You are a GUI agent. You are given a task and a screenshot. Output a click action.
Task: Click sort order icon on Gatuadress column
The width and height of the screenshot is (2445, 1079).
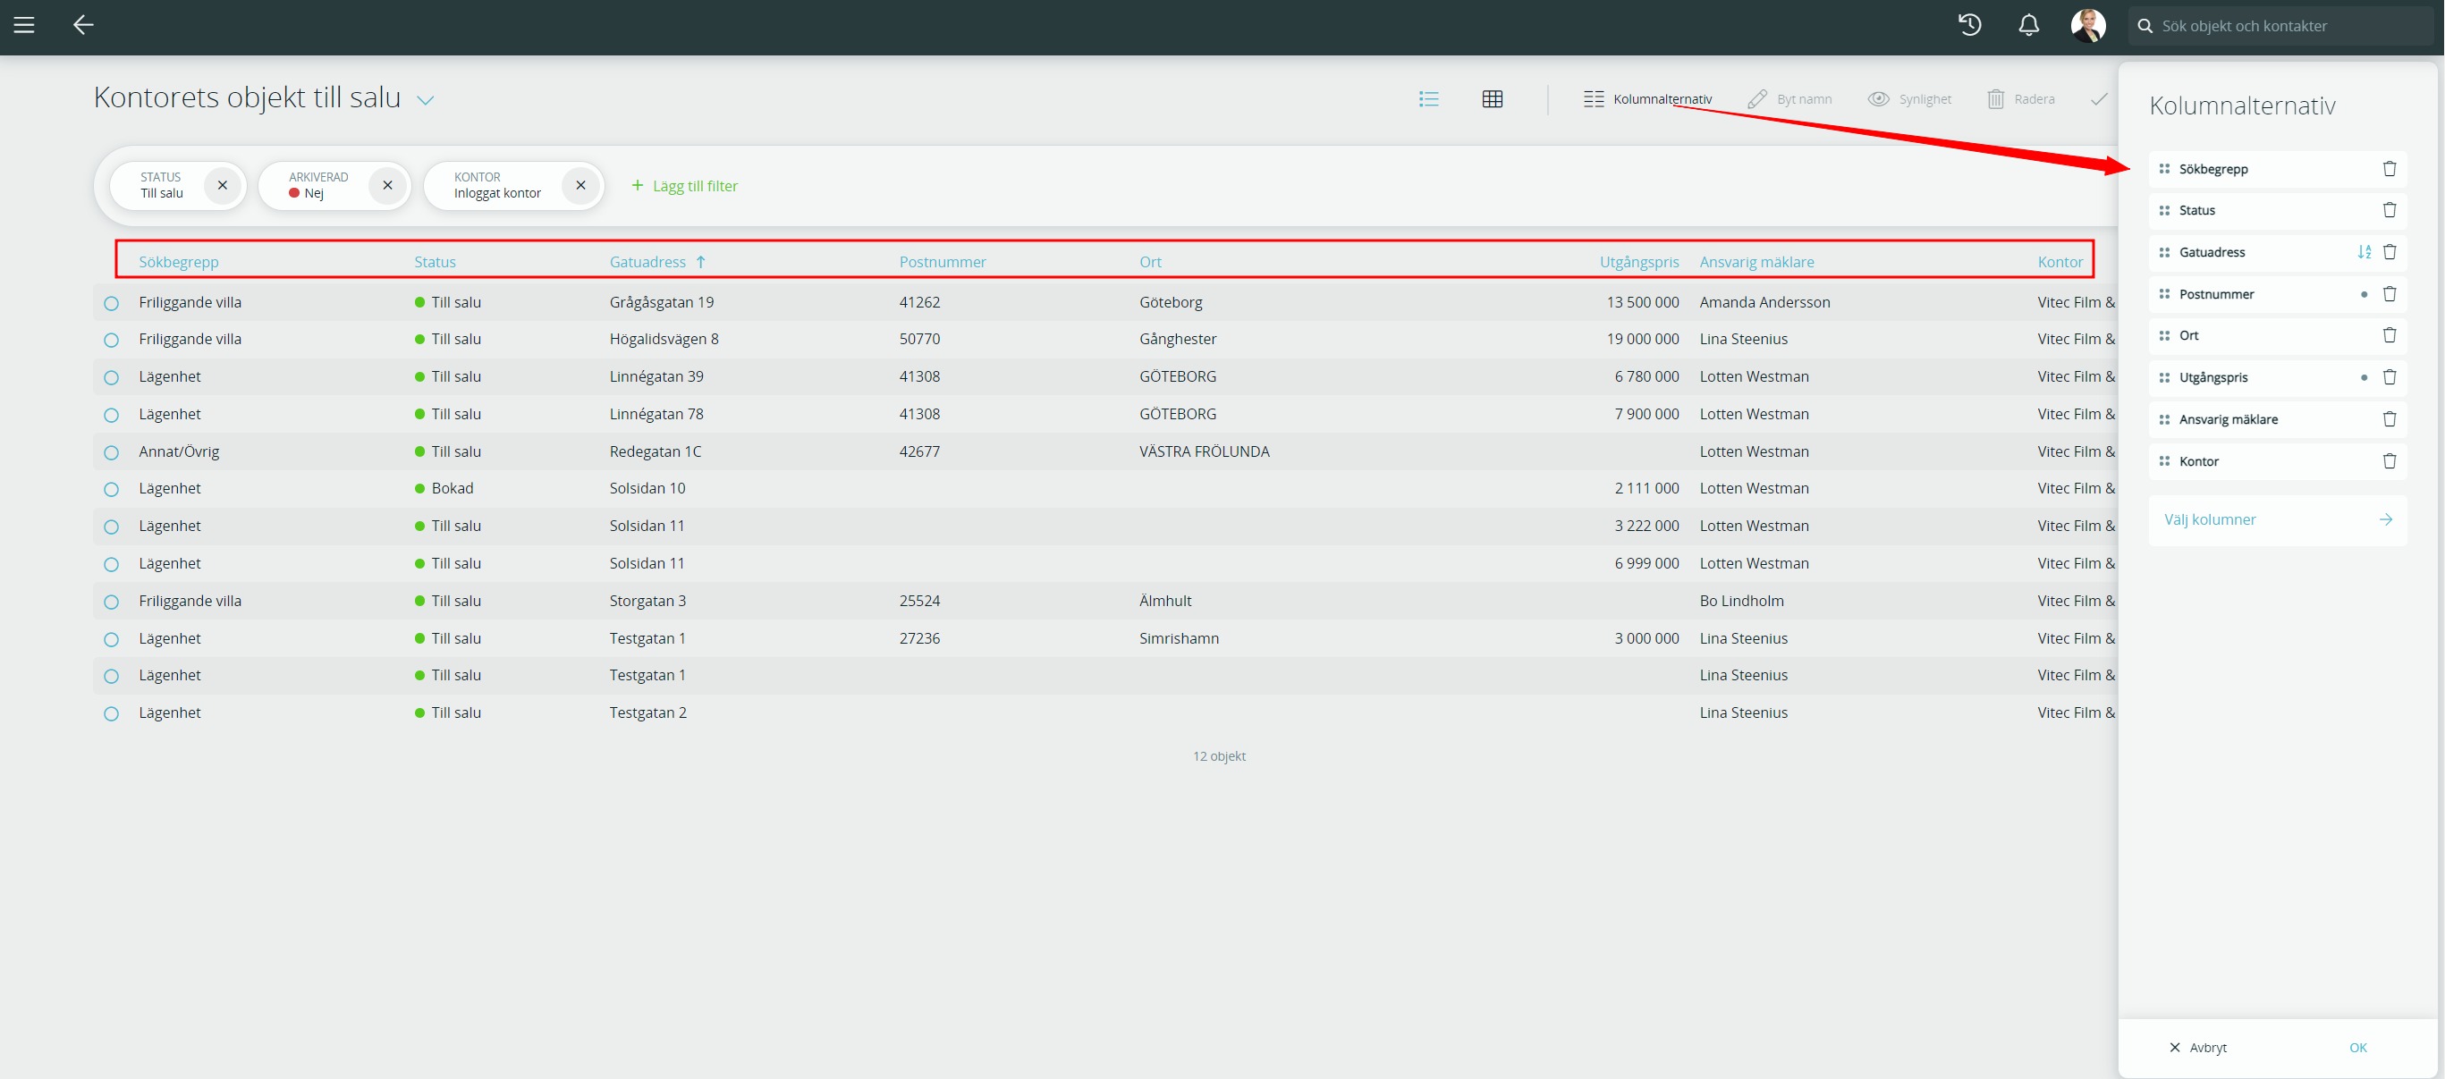[2364, 252]
